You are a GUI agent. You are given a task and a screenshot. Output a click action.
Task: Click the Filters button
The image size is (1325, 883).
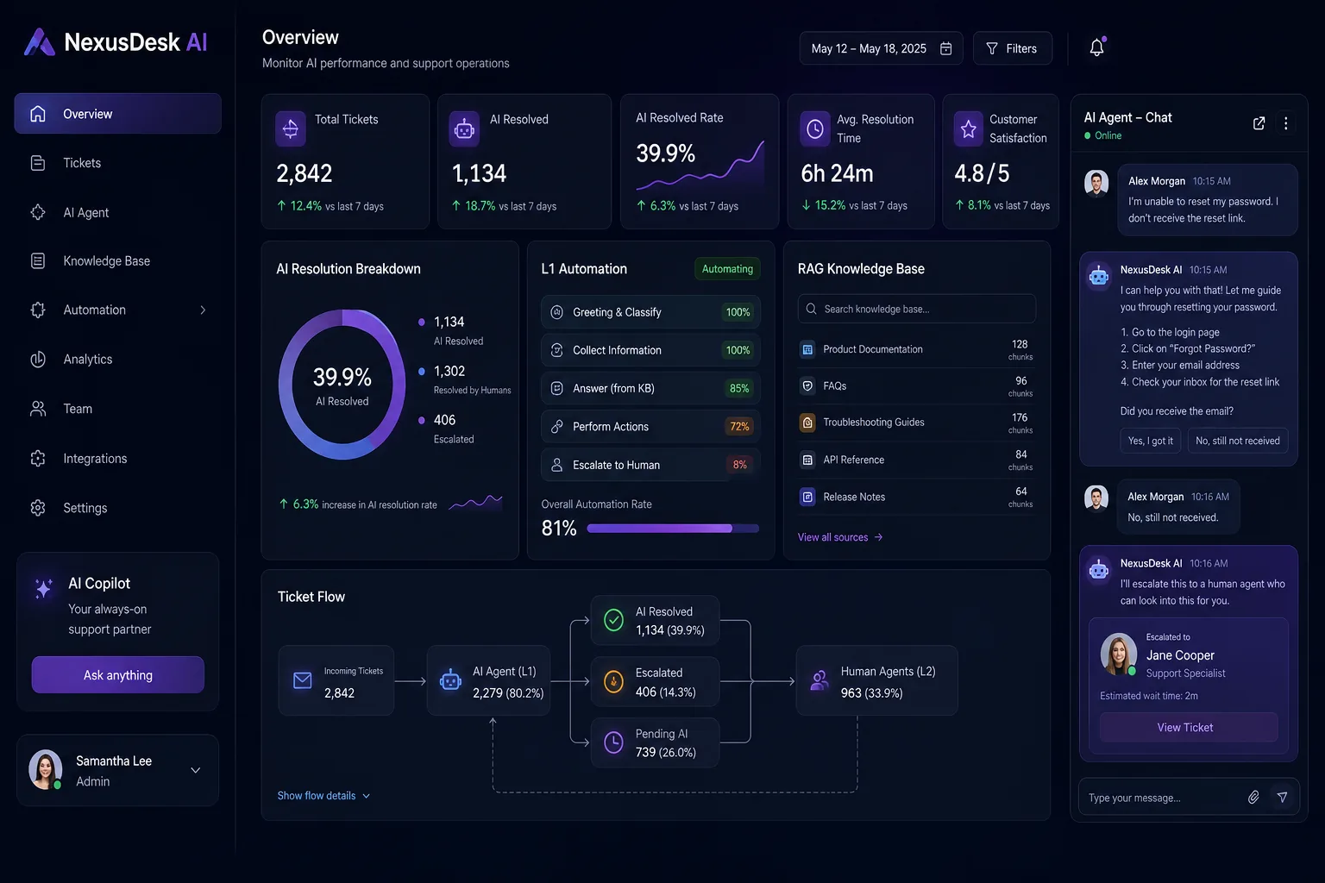pos(1013,48)
